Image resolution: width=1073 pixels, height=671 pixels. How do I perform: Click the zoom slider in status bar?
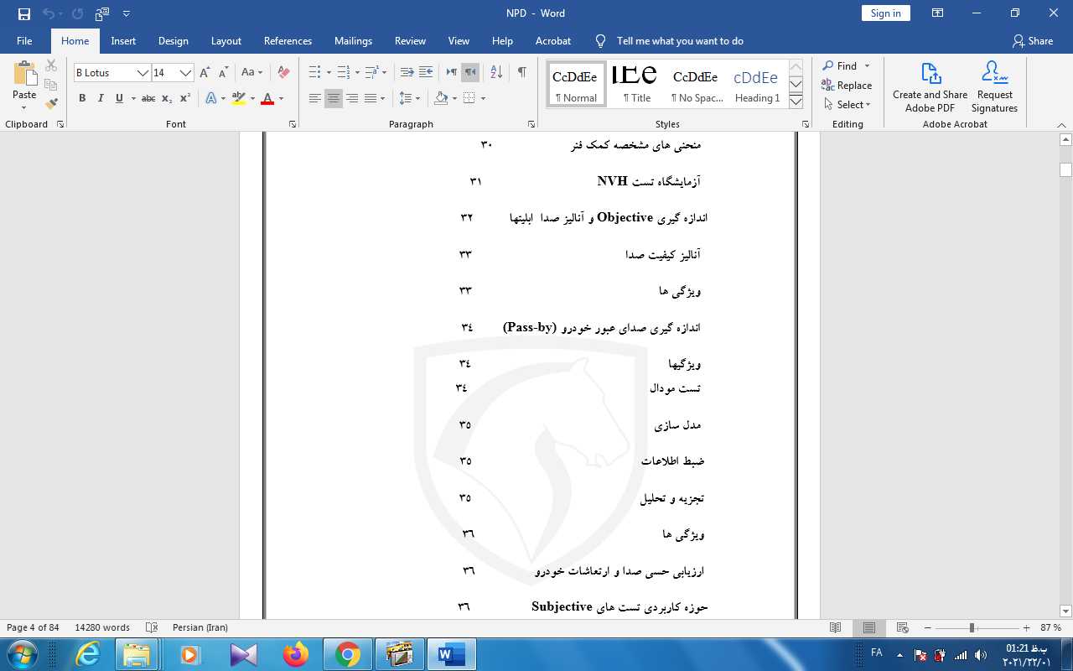click(x=972, y=628)
